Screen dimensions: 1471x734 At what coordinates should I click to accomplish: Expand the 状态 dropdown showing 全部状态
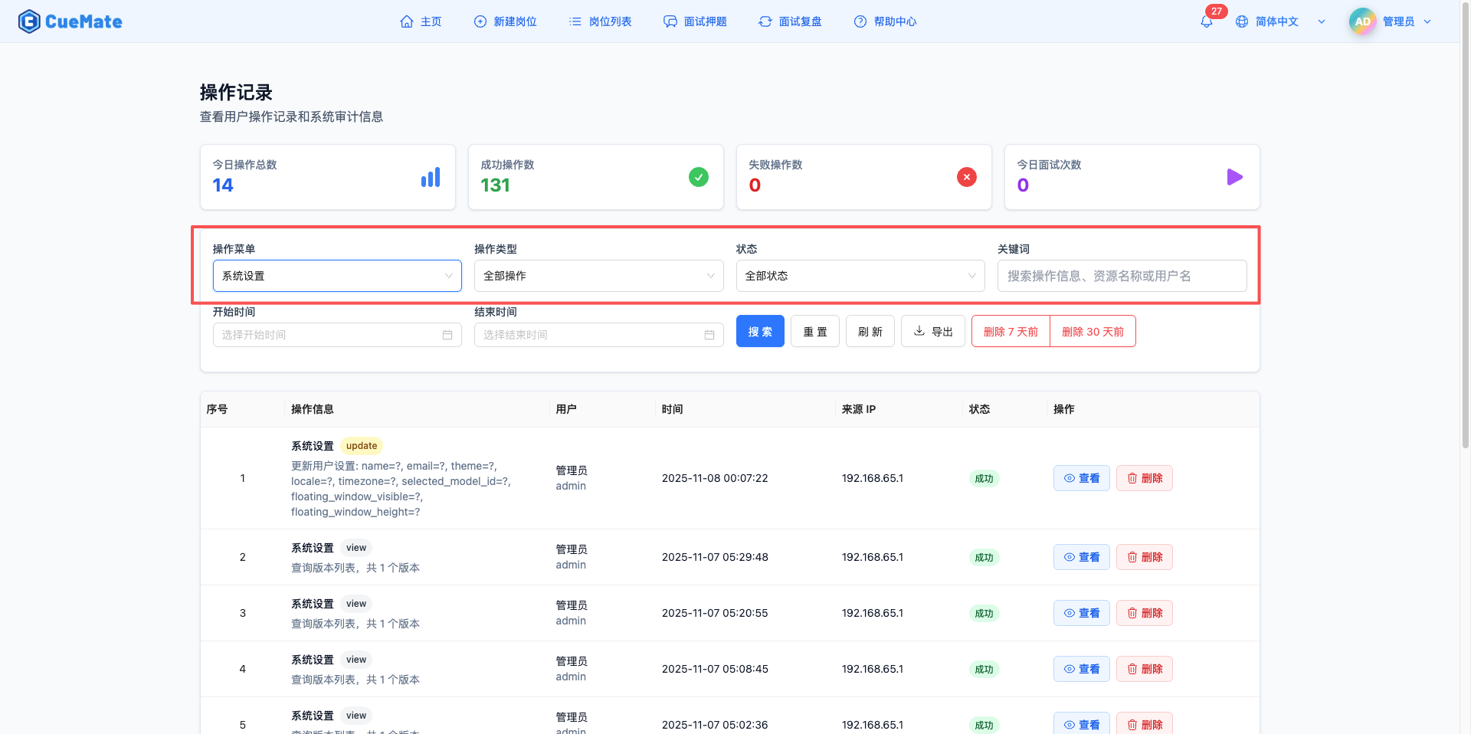[x=860, y=276]
